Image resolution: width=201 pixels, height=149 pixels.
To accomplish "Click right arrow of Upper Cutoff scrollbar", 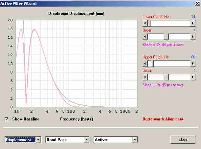I will 193,64.
